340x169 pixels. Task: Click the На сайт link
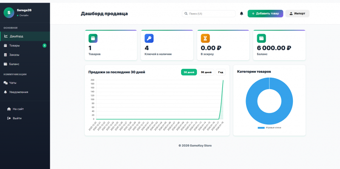[15, 109]
